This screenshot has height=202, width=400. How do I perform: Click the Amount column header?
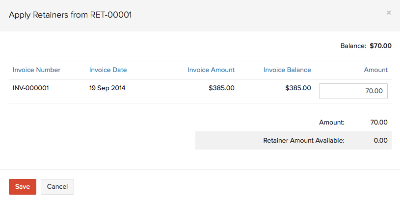pos(376,70)
